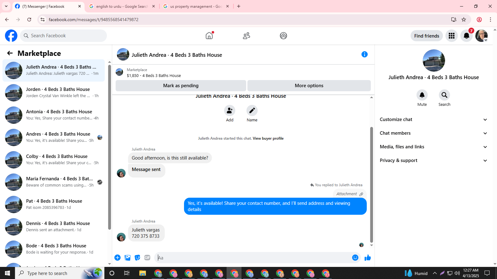Switch to us property management tab
Screen dimensions: 497x279
point(196,6)
